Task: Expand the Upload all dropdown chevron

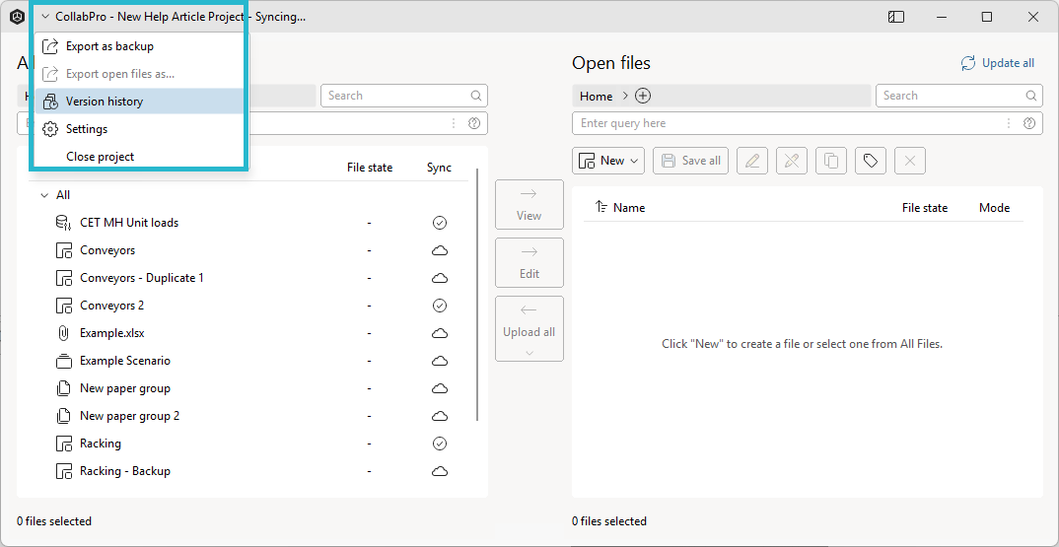Action: coord(529,353)
